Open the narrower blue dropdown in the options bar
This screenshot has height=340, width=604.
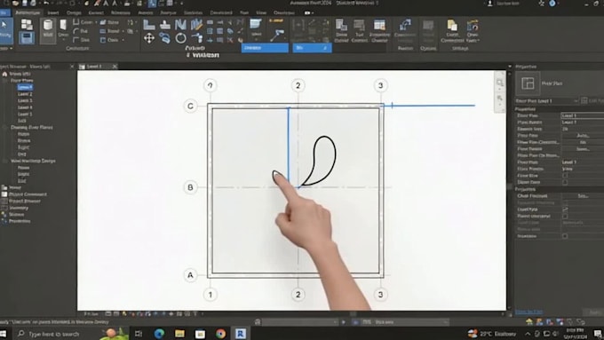(313, 48)
